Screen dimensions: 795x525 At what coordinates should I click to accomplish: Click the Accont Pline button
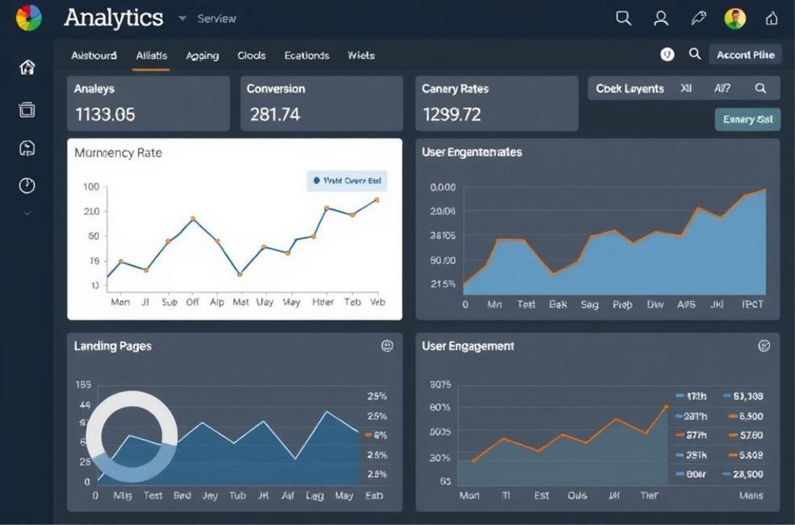pos(745,54)
